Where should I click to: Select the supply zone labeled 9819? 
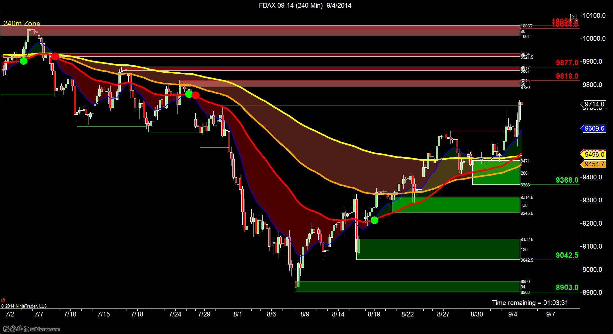(350, 83)
